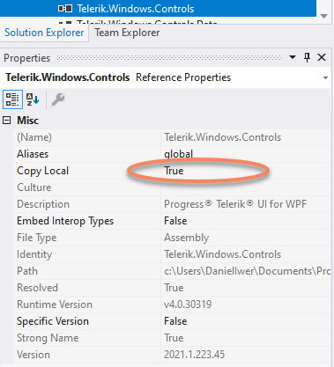Select the Description property label
Screen dimensions: 334x367
(x=43, y=204)
